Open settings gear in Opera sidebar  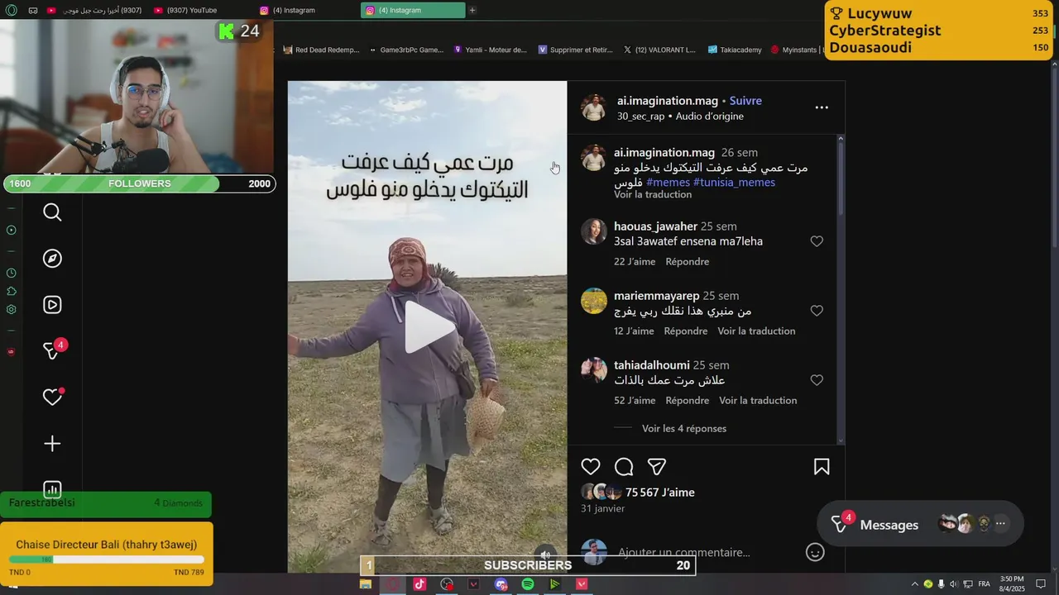click(x=11, y=310)
